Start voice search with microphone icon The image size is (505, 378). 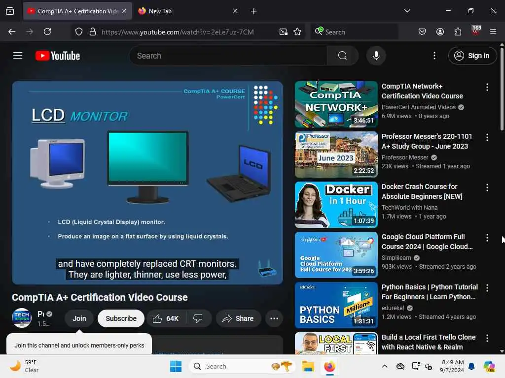pyautogui.click(x=376, y=56)
